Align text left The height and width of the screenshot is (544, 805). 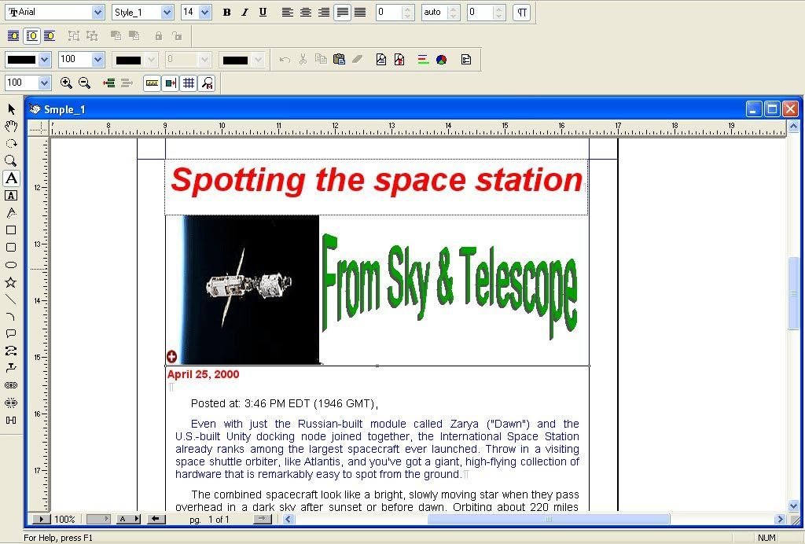click(x=288, y=13)
